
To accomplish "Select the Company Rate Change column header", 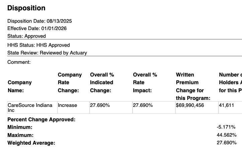I will click(x=70, y=83).
